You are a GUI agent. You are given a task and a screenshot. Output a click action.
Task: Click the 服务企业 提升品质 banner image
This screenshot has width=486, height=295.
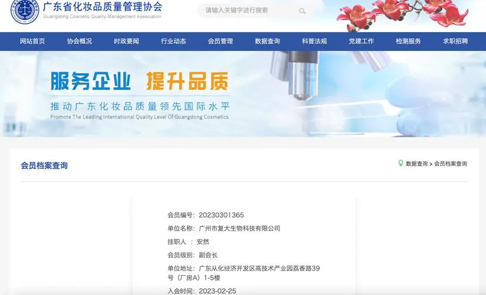pyautogui.click(x=243, y=94)
